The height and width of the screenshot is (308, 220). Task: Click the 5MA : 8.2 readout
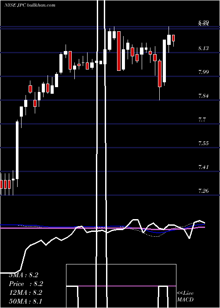pos(24,275)
